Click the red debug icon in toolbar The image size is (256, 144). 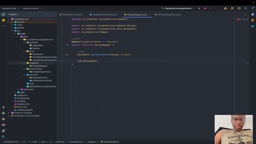tap(205, 8)
